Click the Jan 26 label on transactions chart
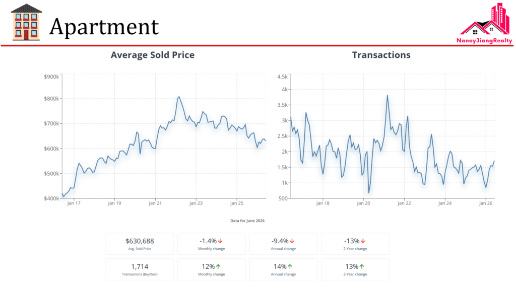The image size is (516, 290). pyautogui.click(x=486, y=203)
